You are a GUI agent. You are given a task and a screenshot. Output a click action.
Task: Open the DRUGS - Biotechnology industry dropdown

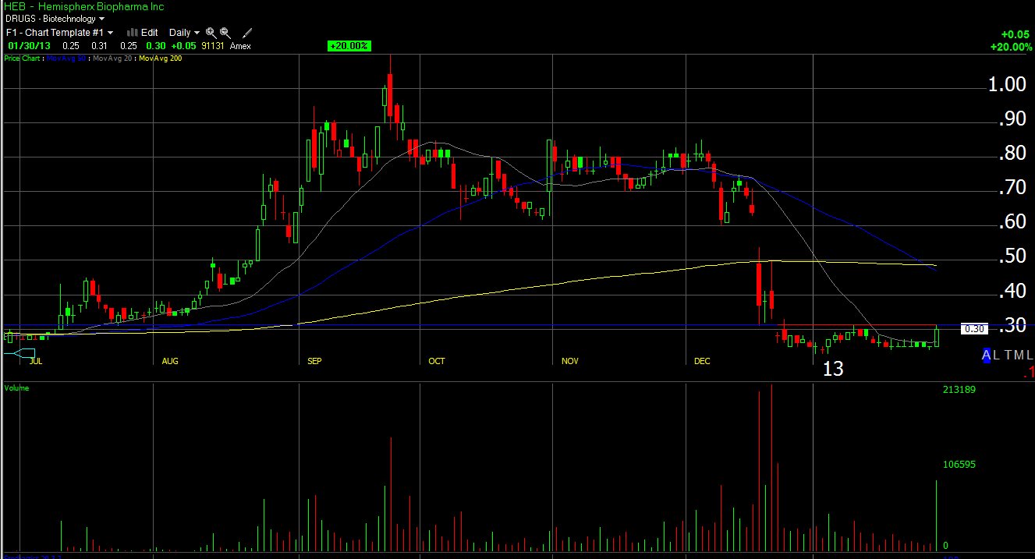(x=55, y=18)
